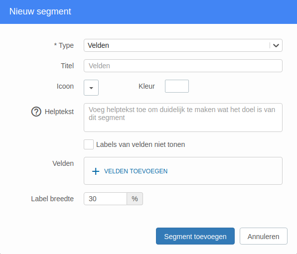
Task: Focus the Titel input field
Action: [x=183, y=66]
